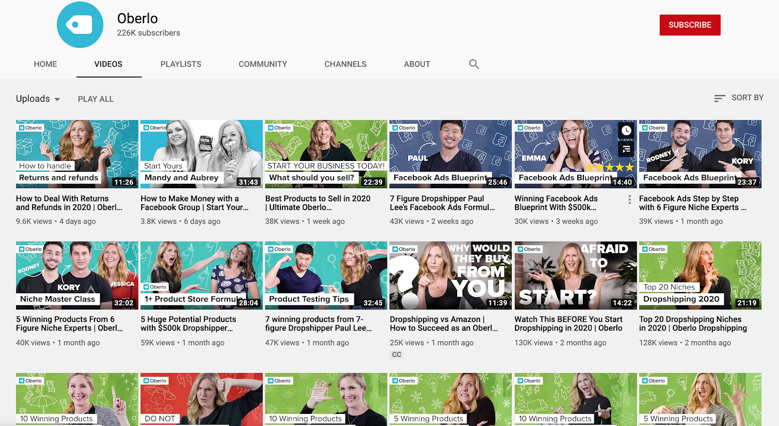Click the 31:43 duration badge
The width and height of the screenshot is (779, 426).
(248, 182)
